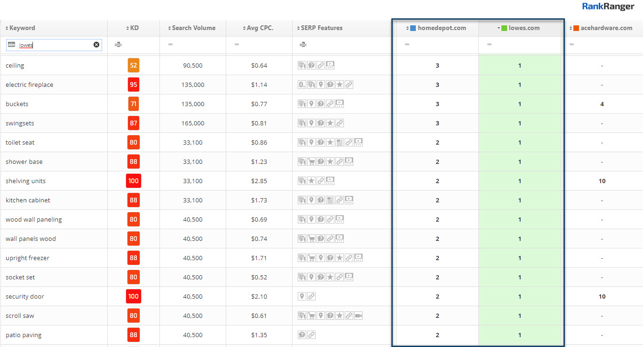Click the blue homedepot.com color swatch
This screenshot has height=347, width=643.
pyautogui.click(x=413, y=28)
